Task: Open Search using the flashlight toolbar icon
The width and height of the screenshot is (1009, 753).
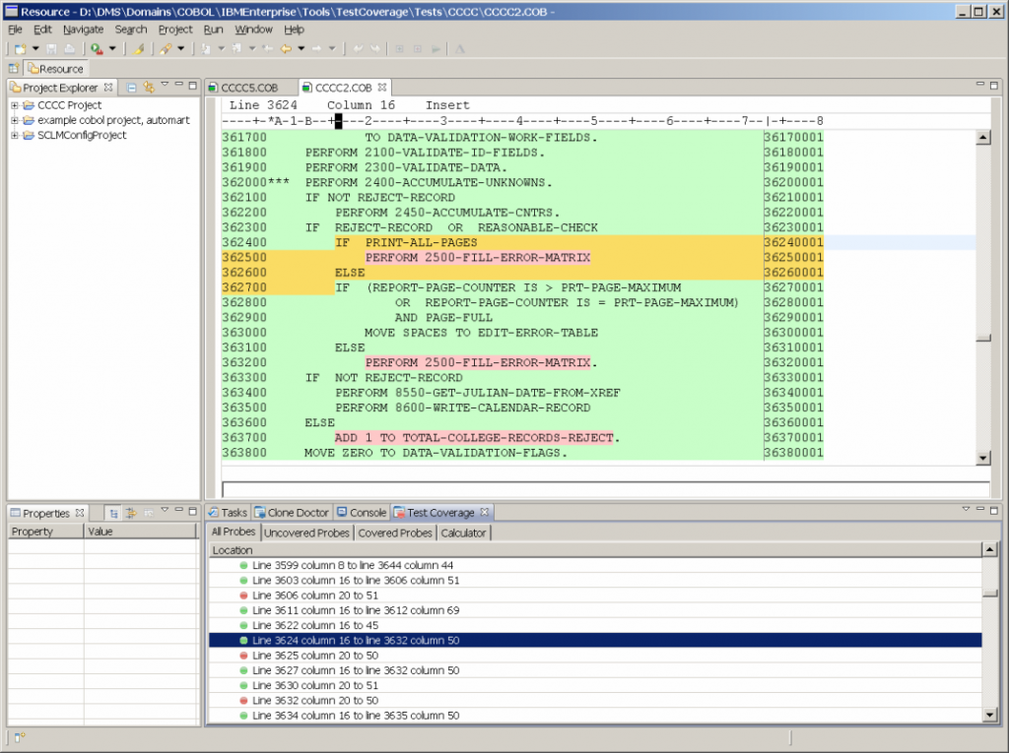Action: [x=164, y=49]
